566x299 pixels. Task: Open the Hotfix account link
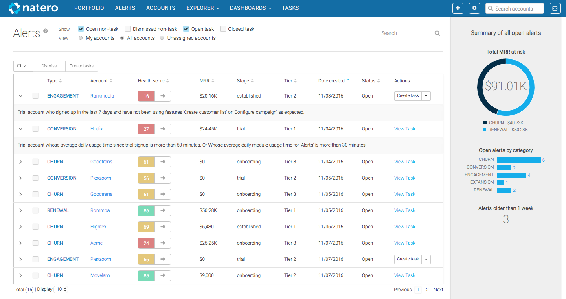tap(97, 129)
